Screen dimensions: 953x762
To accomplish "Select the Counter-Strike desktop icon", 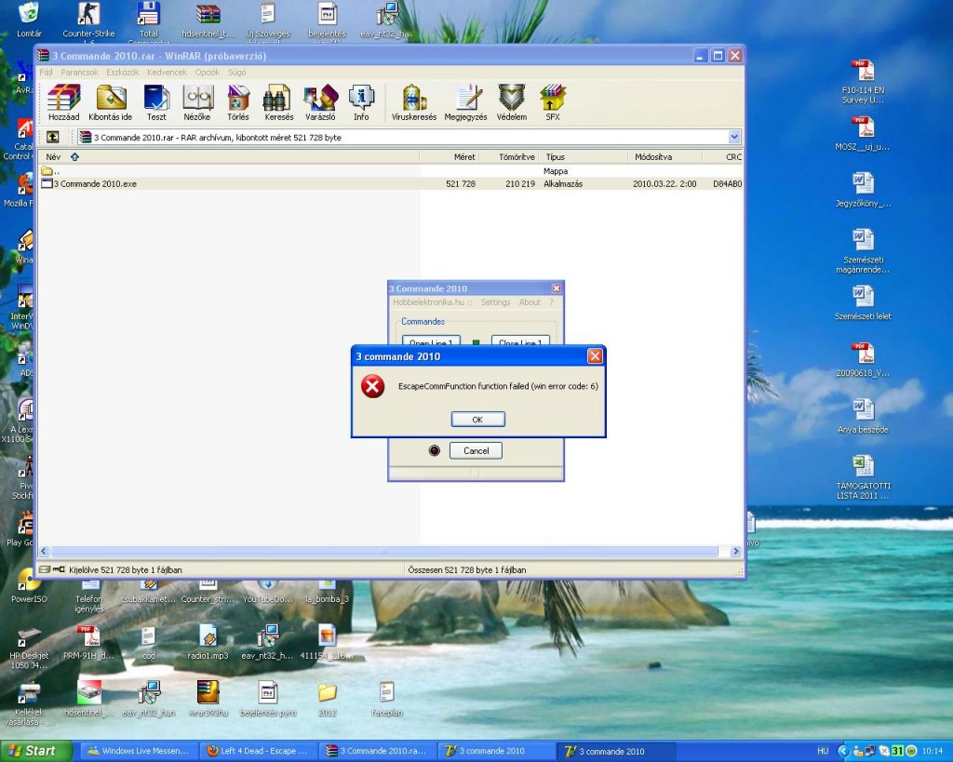I will pyautogui.click(x=88, y=22).
